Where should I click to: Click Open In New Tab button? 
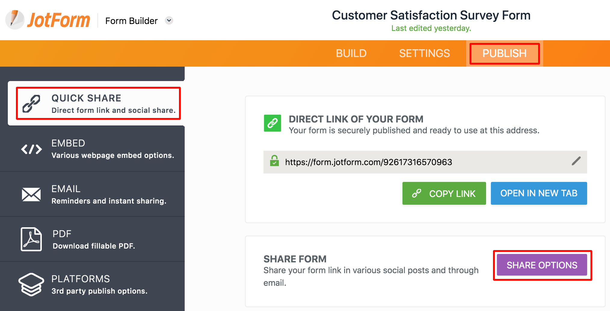(539, 193)
